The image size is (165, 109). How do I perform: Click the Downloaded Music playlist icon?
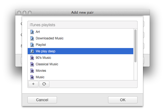click(32, 38)
